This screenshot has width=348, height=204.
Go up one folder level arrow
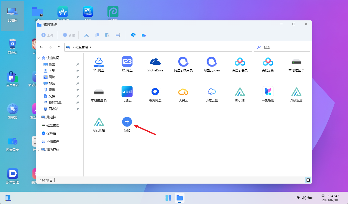pos(59,47)
